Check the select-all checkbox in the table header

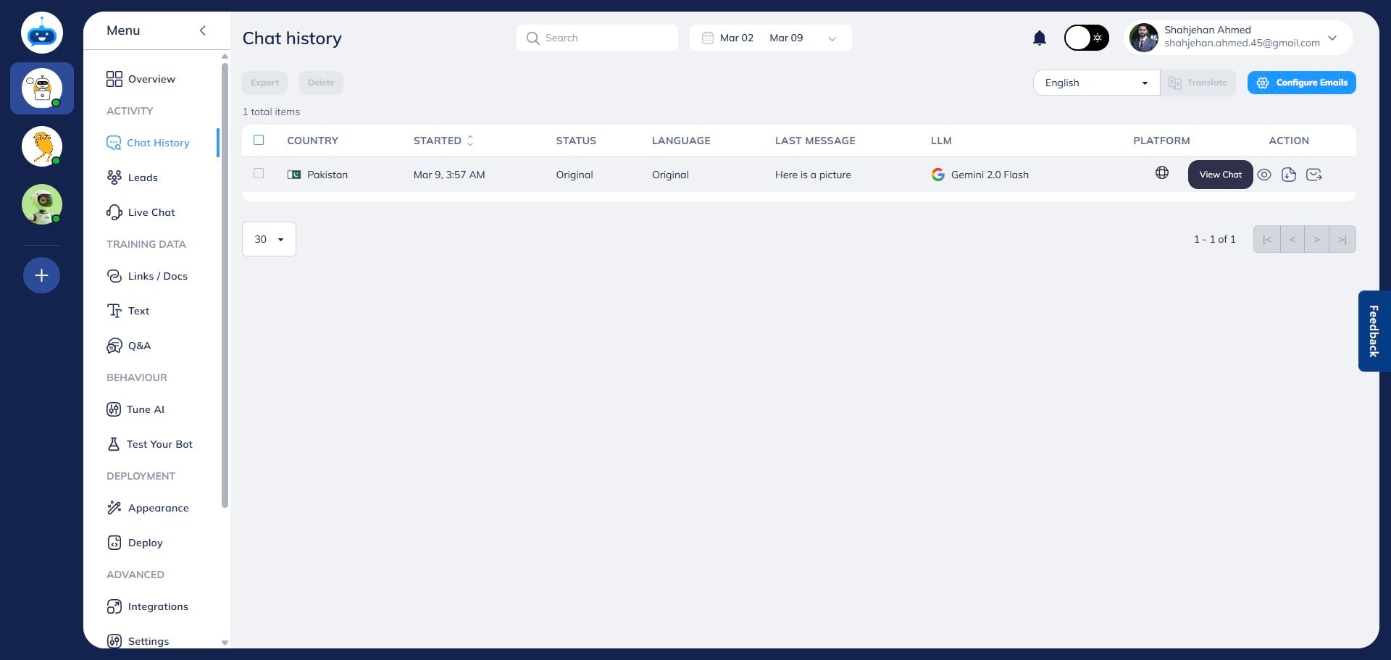pos(259,140)
